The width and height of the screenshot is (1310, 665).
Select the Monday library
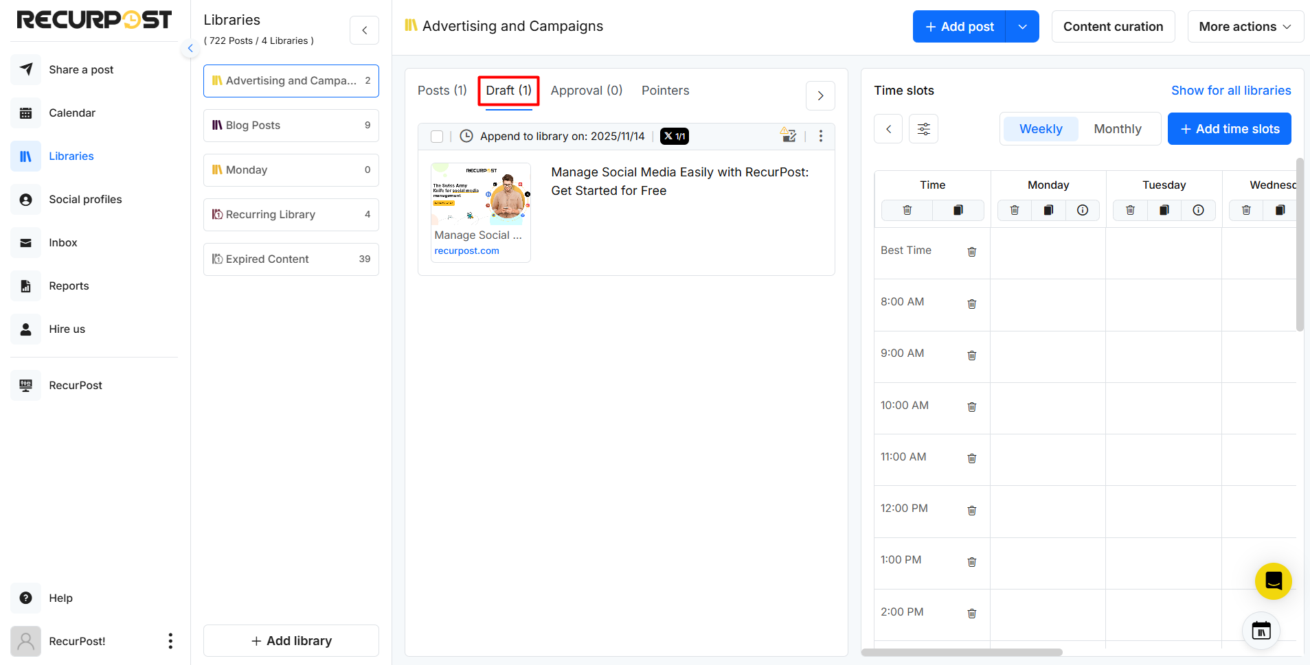pos(291,170)
